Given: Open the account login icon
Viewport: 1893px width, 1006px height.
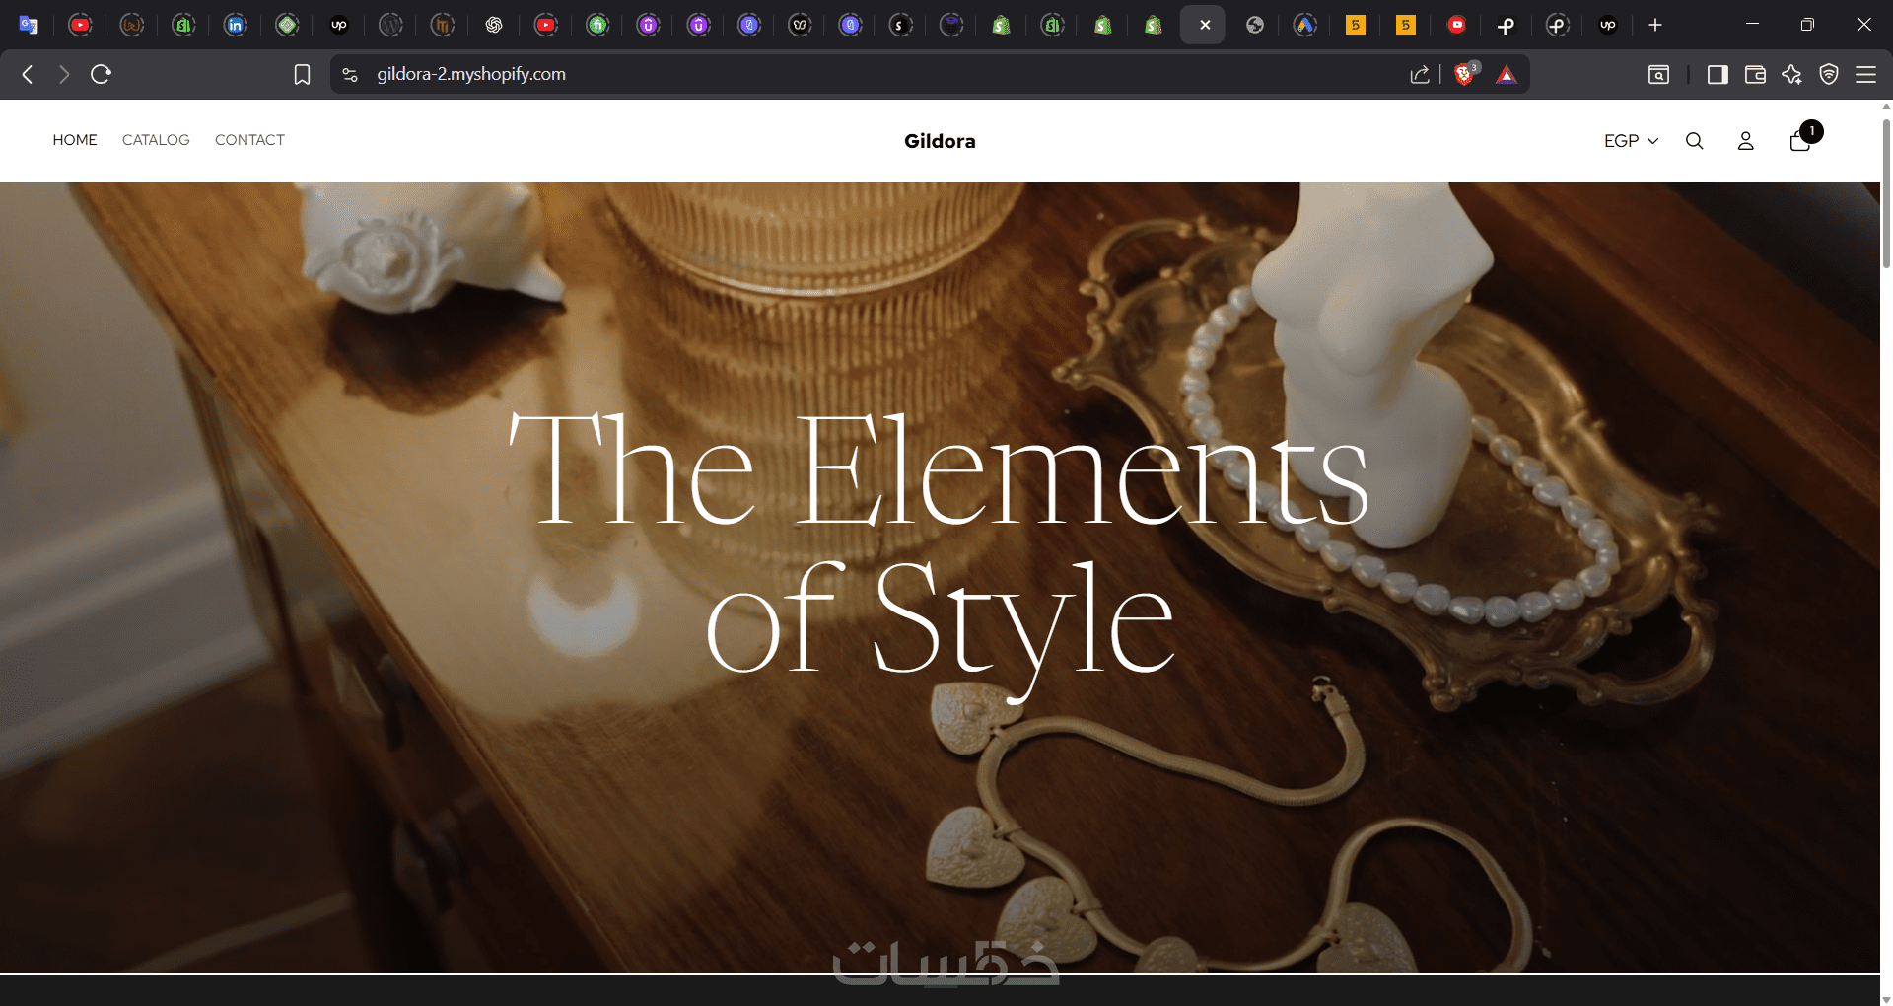Looking at the screenshot, I should coord(1745,141).
